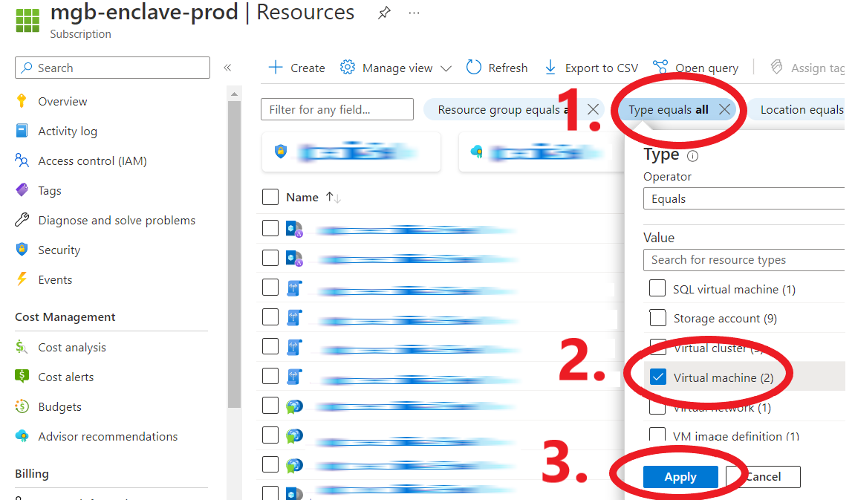Open Events in the sidebar menu

55,279
